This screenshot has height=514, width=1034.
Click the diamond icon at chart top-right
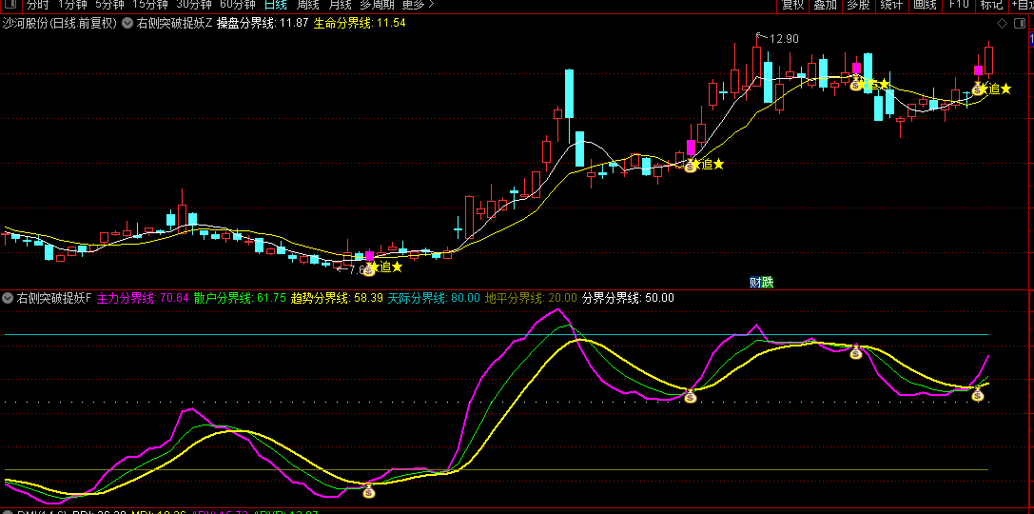tap(1001, 23)
